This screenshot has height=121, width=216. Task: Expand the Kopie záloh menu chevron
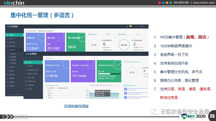point(41,77)
